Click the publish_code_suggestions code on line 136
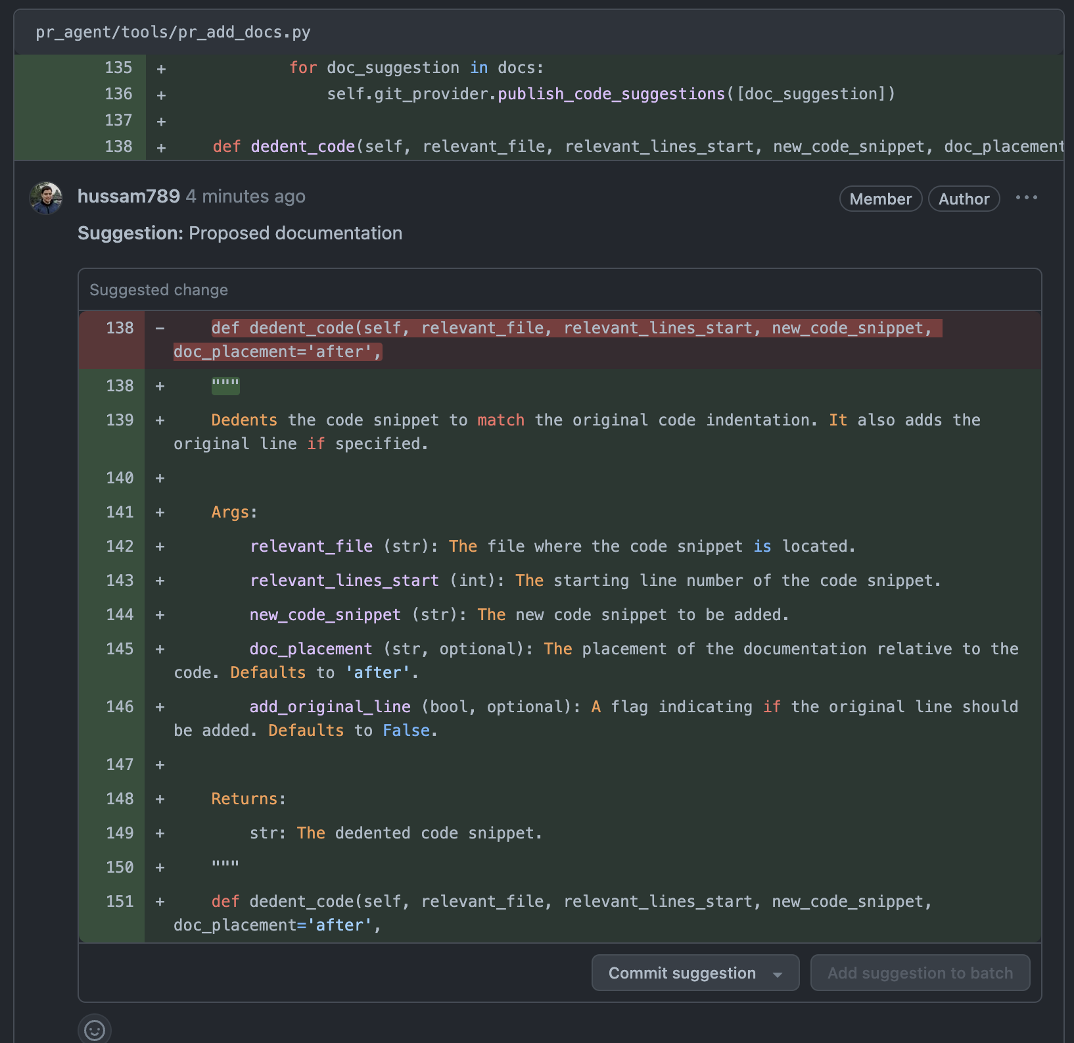This screenshot has width=1074, height=1043. coord(611,94)
